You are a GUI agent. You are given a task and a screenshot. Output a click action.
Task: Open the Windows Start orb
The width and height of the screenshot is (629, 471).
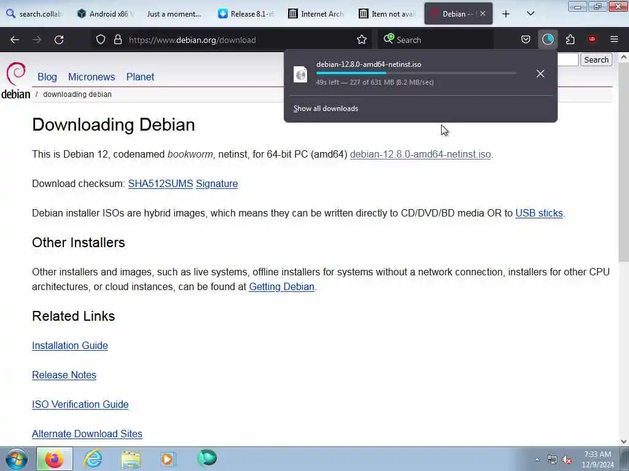point(17,459)
